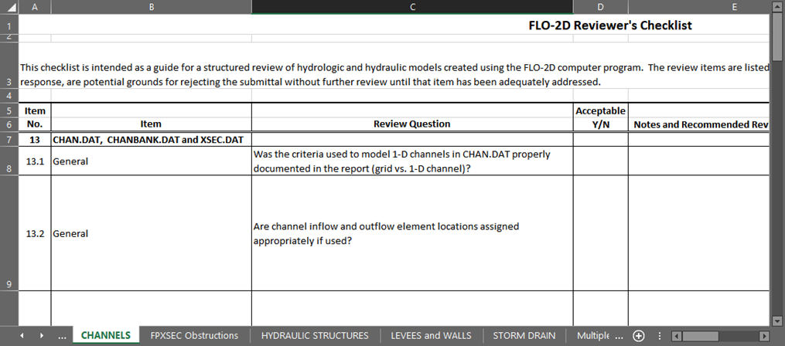Click the tab bar resize handle dots
Image resolution: width=785 pixels, height=346 pixels.
click(x=658, y=336)
